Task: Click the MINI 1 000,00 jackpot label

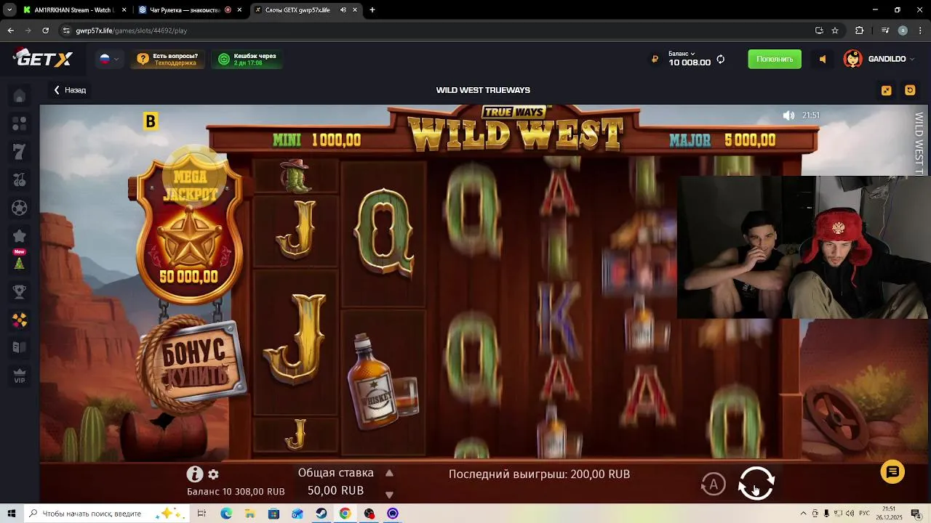Action: (x=316, y=140)
